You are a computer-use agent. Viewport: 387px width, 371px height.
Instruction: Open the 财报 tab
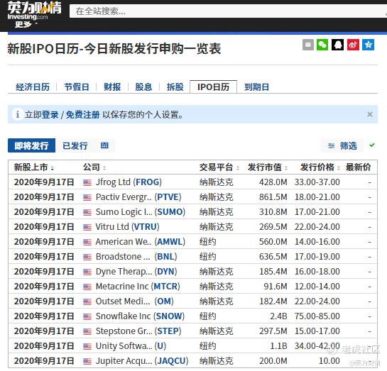pyautogui.click(x=112, y=87)
